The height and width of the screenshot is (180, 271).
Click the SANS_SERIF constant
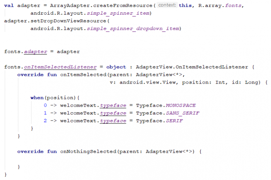(183, 113)
